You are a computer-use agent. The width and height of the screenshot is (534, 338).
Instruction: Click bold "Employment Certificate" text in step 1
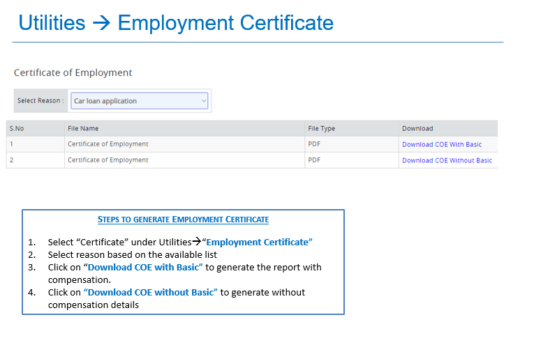pyautogui.click(x=259, y=242)
